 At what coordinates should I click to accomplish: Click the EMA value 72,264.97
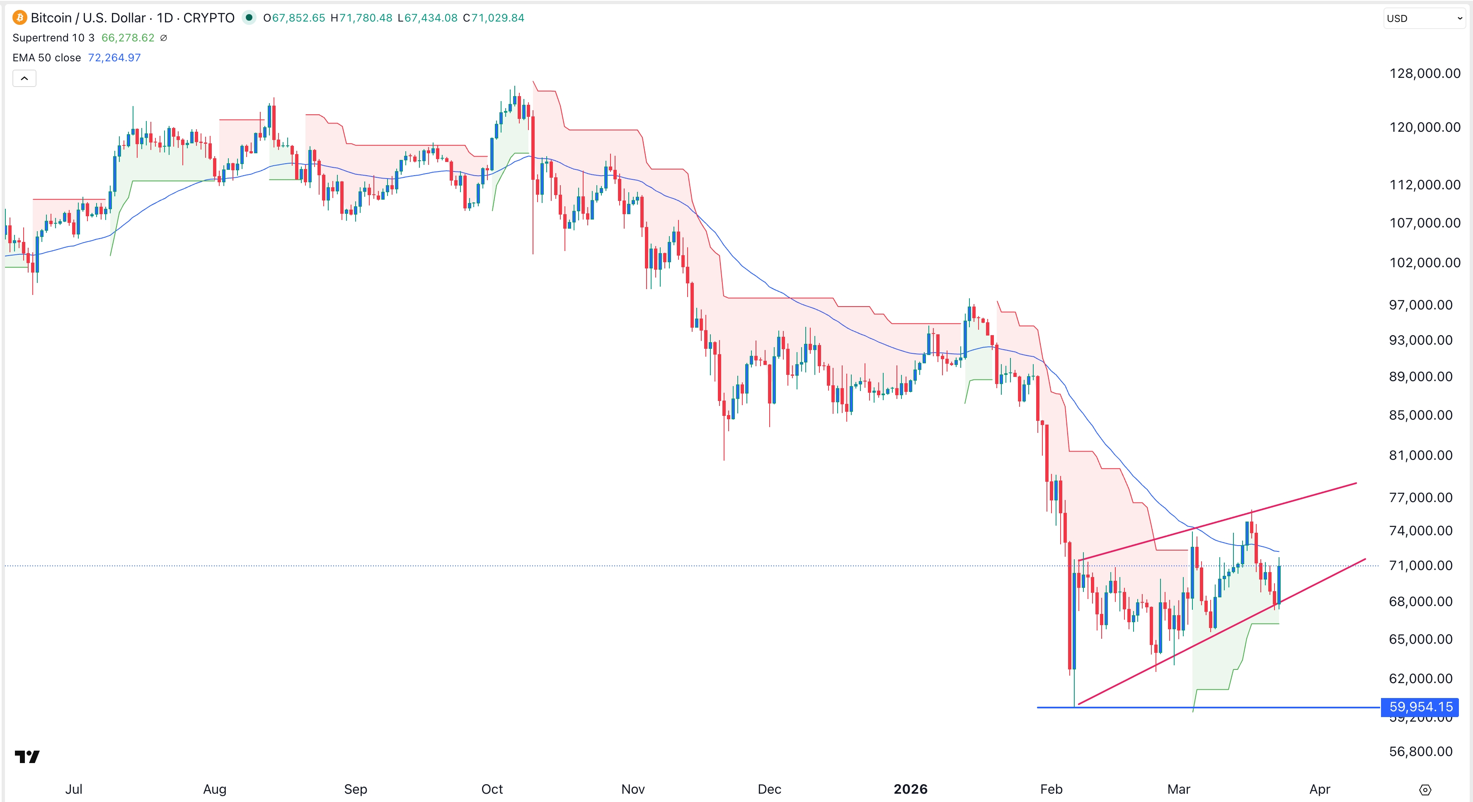[x=114, y=57]
